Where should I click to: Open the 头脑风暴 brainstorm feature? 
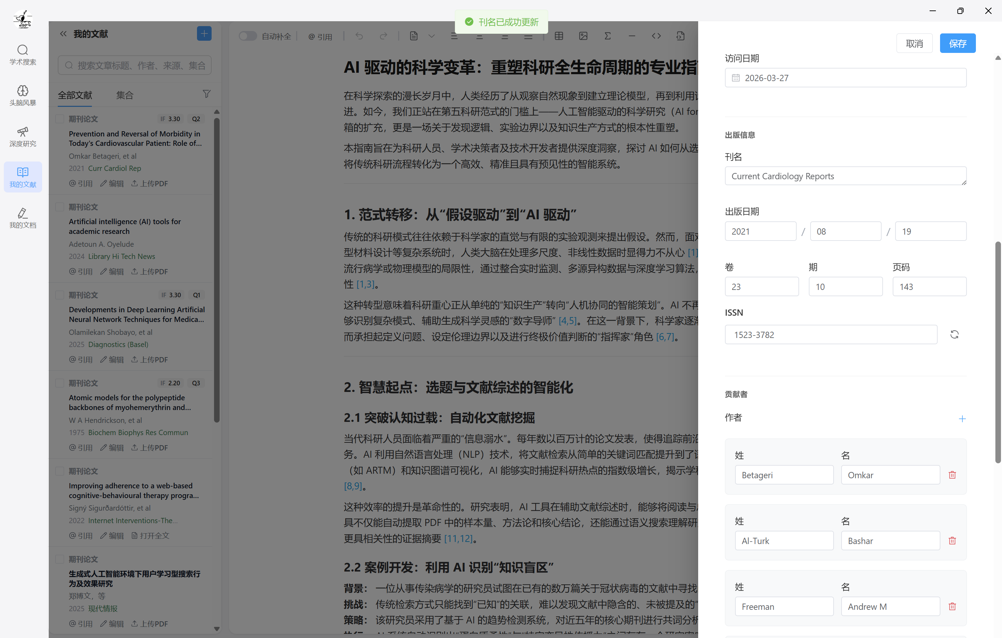coord(23,96)
